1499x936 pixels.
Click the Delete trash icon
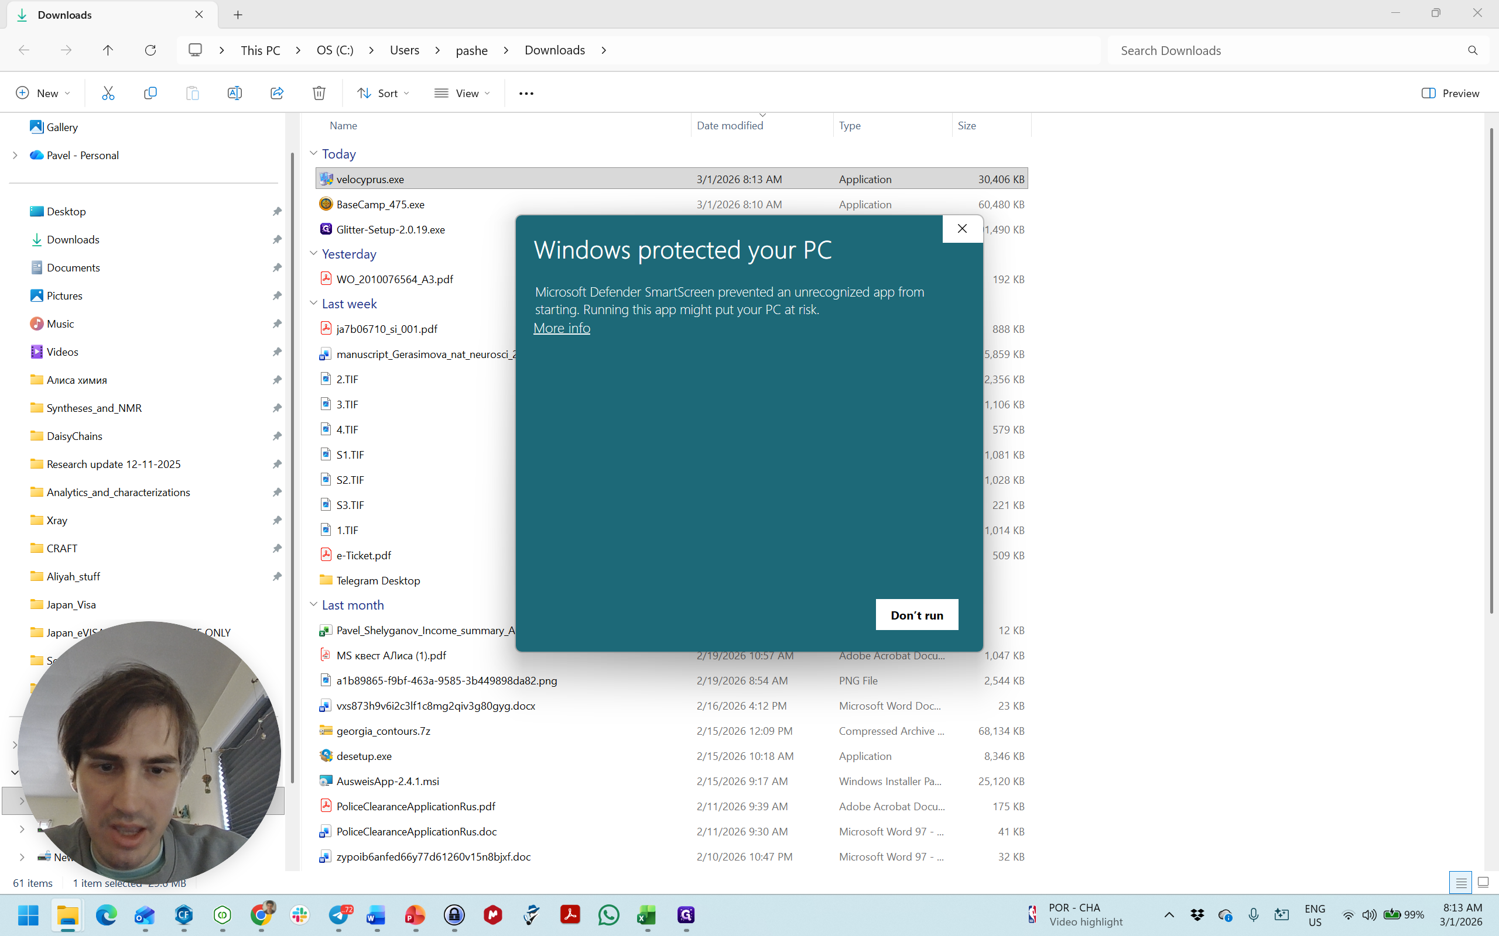coord(319,93)
